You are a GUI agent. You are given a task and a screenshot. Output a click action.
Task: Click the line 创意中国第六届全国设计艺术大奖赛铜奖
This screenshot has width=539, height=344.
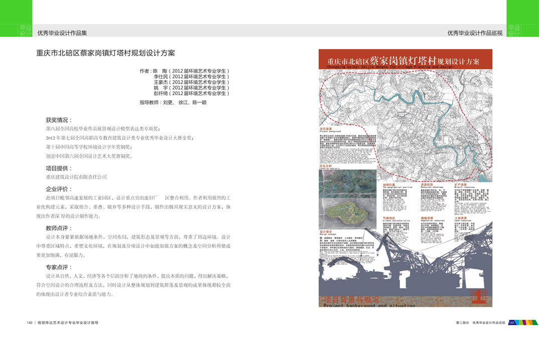(x=89, y=156)
